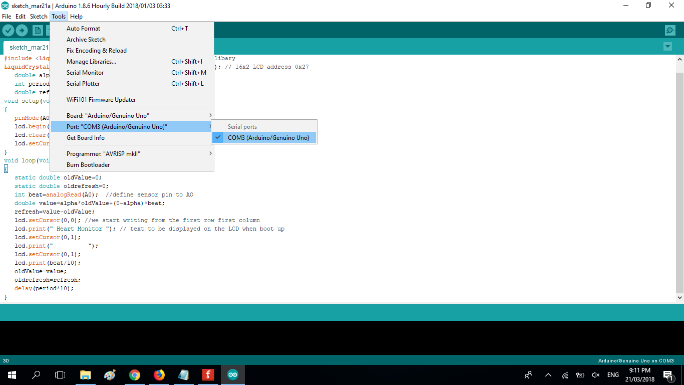The height and width of the screenshot is (385, 684).
Task: Open the clock showing 9:11 PM
Action: pyautogui.click(x=639, y=375)
